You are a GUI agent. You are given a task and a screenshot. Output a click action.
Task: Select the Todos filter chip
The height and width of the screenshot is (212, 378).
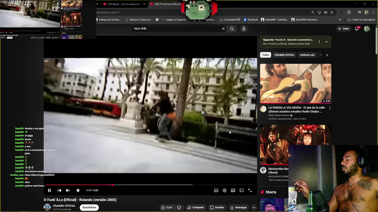(x=265, y=55)
